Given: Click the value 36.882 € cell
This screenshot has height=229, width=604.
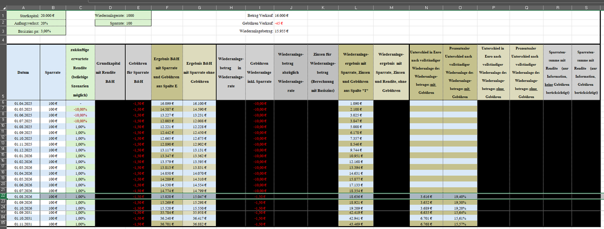Looking at the screenshot, I should [x=200, y=224].
